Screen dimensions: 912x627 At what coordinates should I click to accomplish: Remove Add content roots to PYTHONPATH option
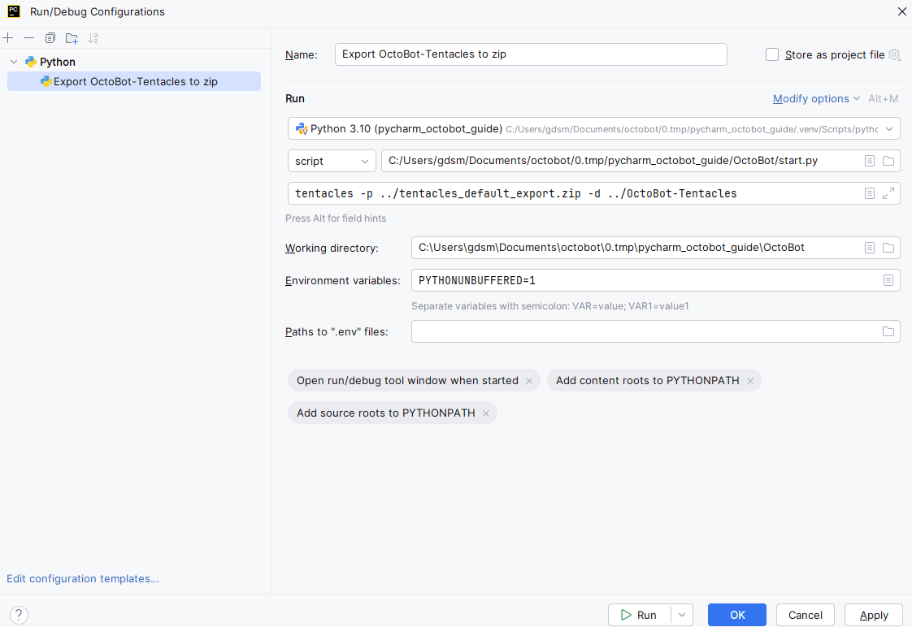point(750,381)
